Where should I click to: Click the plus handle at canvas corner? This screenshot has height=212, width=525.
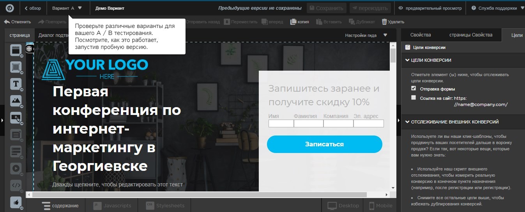29,49
